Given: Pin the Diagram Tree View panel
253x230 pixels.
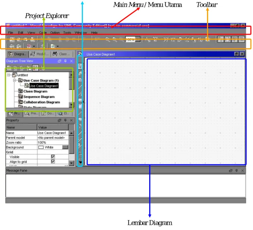Looking at the screenshot, I should 65,61.
